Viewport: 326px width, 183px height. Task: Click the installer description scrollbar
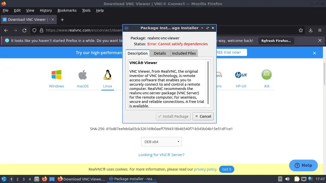208,83
